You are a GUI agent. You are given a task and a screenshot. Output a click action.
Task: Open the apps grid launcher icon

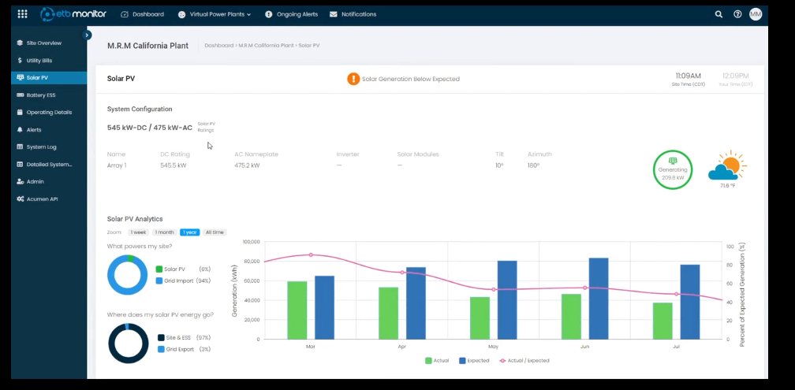click(x=22, y=14)
